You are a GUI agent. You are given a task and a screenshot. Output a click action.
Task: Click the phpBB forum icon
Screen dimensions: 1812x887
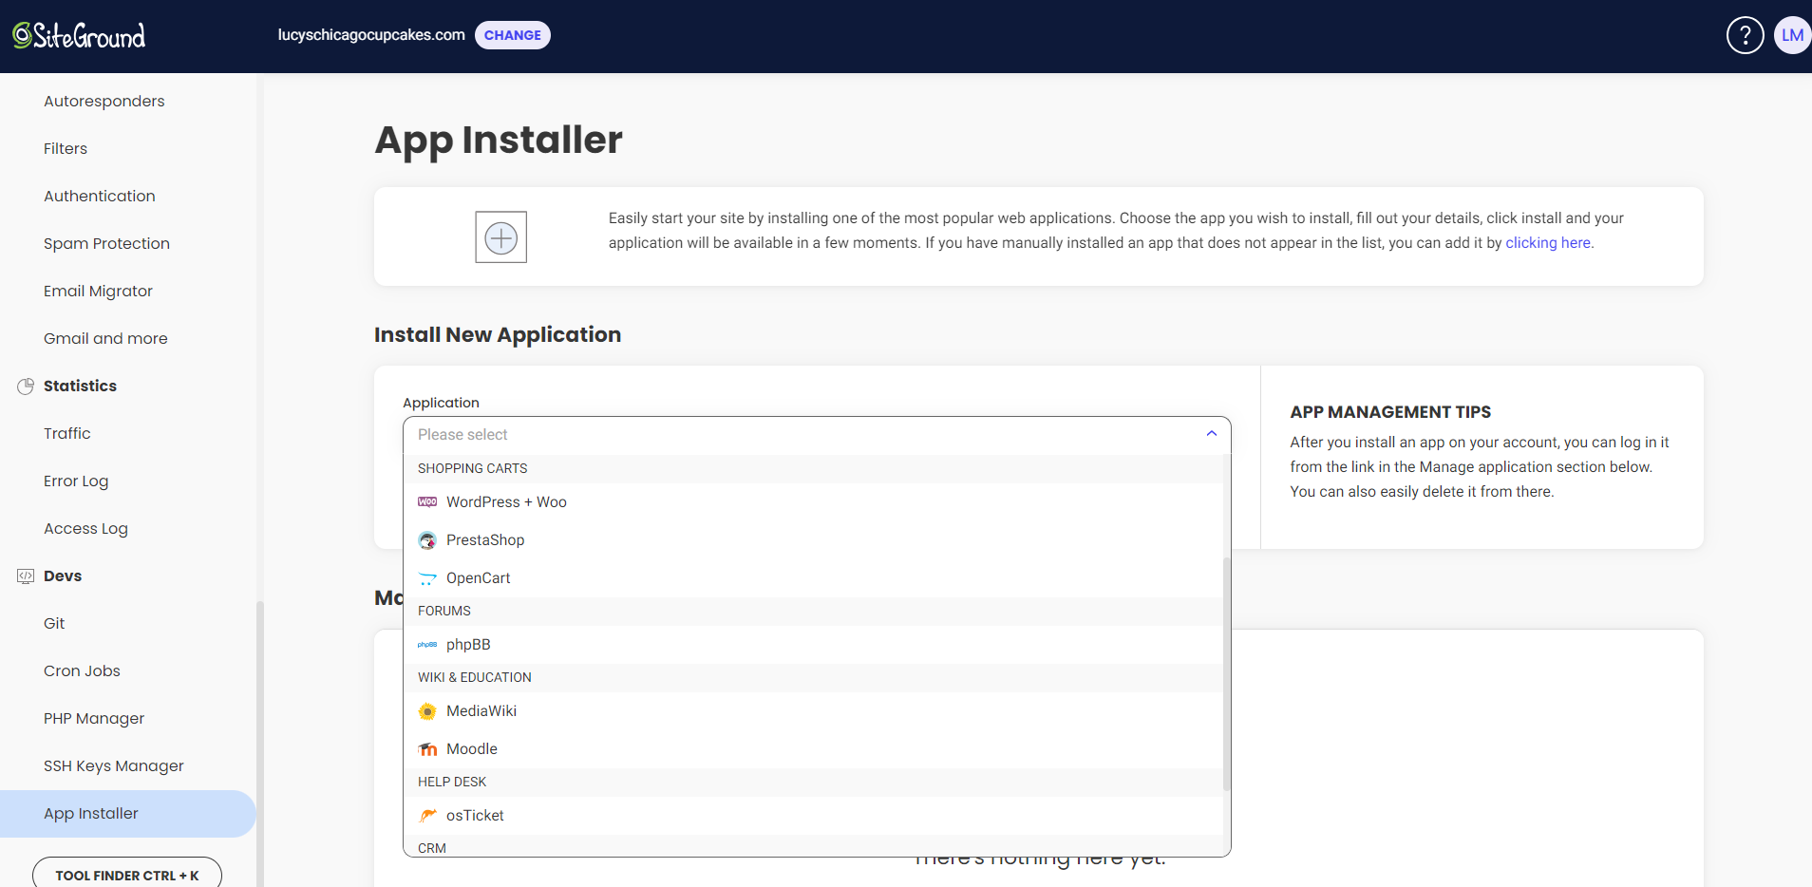(427, 644)
